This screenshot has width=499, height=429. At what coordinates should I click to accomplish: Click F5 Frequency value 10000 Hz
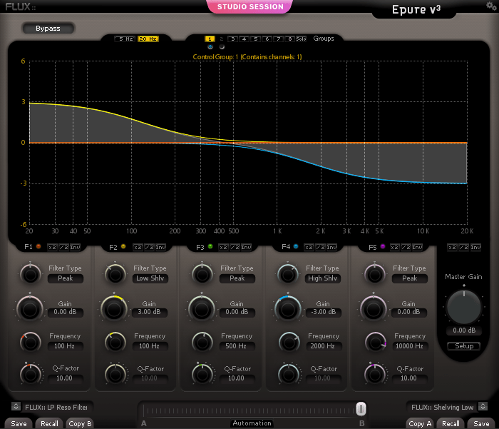pyautogui.click(x=409, y=346)
